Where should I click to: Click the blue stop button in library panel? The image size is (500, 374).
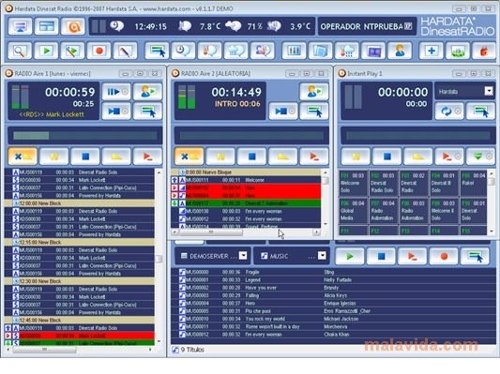pos(381,256)
